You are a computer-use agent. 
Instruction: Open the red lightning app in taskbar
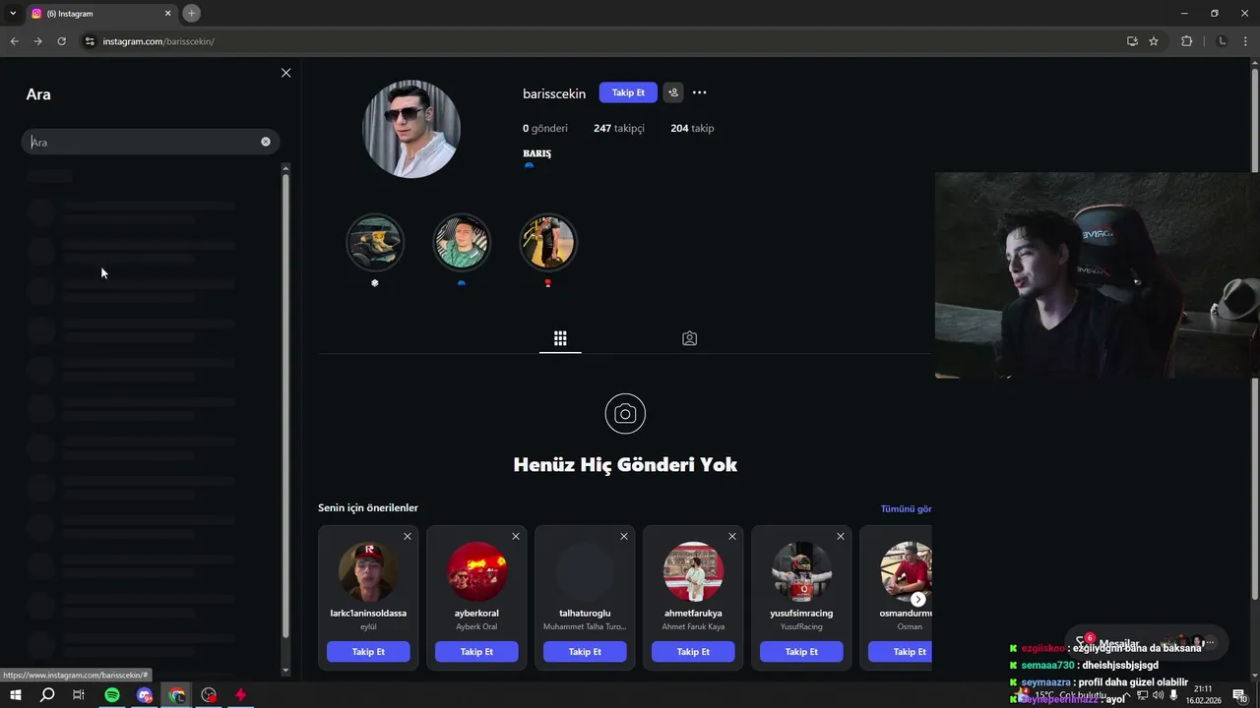coord(240,695)
